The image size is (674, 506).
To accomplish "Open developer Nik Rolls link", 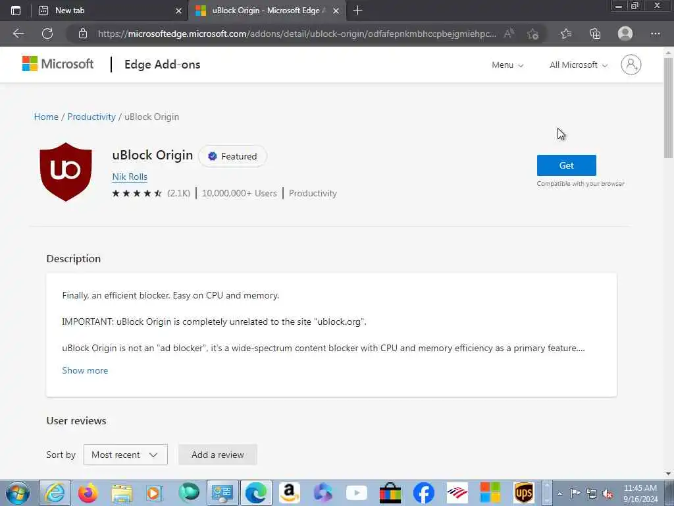I will coord(130,177).
